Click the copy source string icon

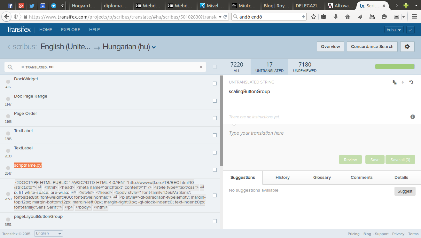[x=394, y=82]
